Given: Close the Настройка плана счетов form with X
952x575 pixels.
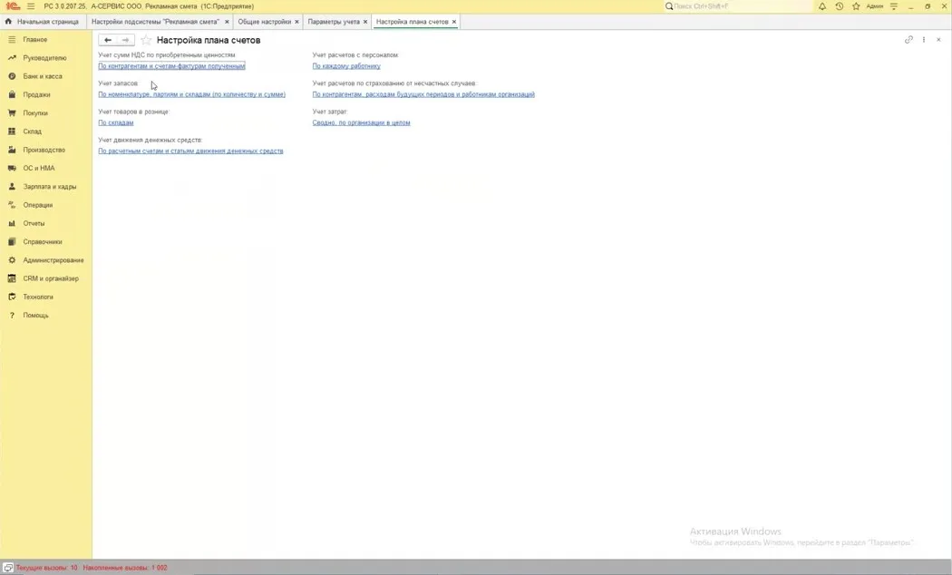Looking at the screenshot, I should point(938,40).
